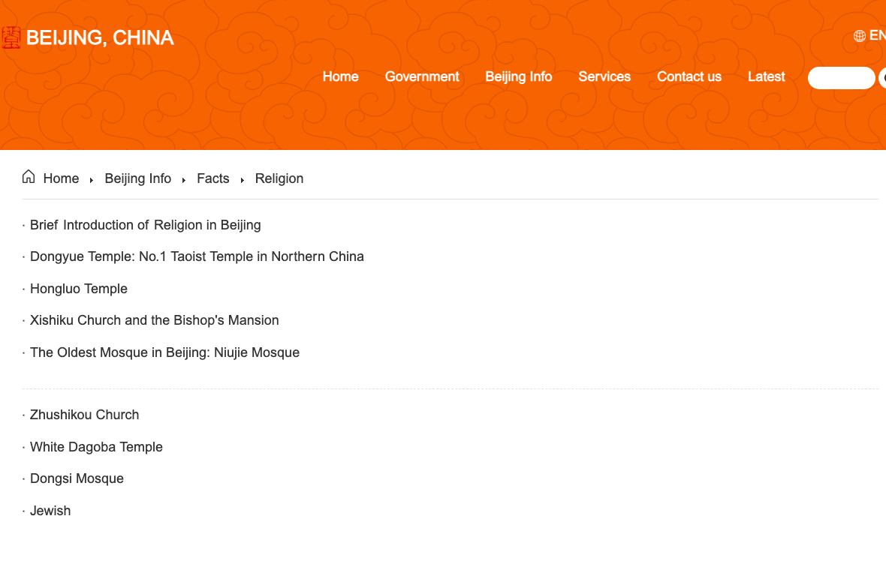
Task: Go to Facts in the breadcrumb
Action: coord(213,178)
